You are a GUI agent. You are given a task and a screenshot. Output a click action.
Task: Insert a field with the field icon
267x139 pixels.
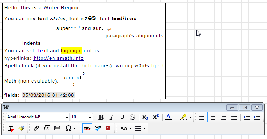coord(57,128)
